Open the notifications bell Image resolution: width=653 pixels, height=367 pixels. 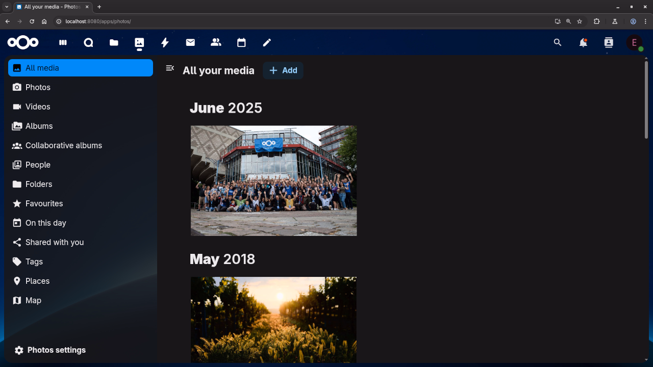[583, 43]
